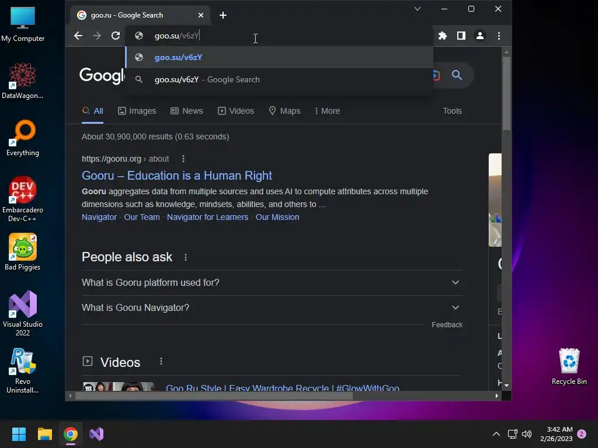Click the Feedback link
The height and width of the screenshot is (448, 598).
[447, 324]
